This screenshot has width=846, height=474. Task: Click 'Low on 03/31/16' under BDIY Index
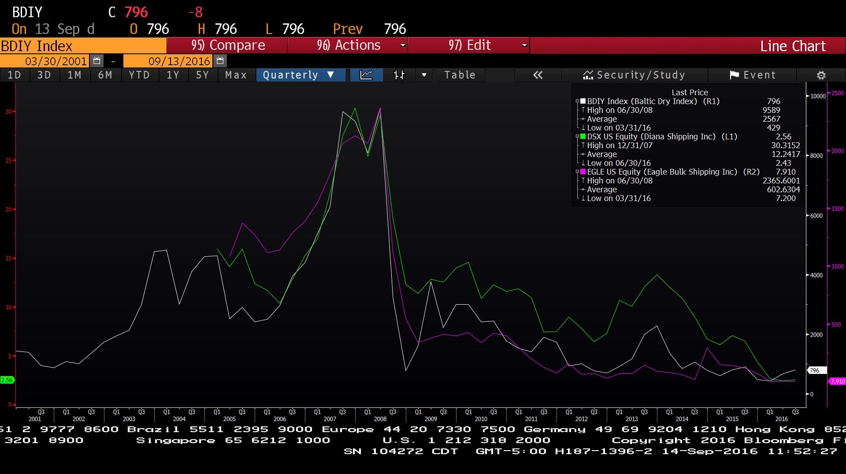pos(619,128)
